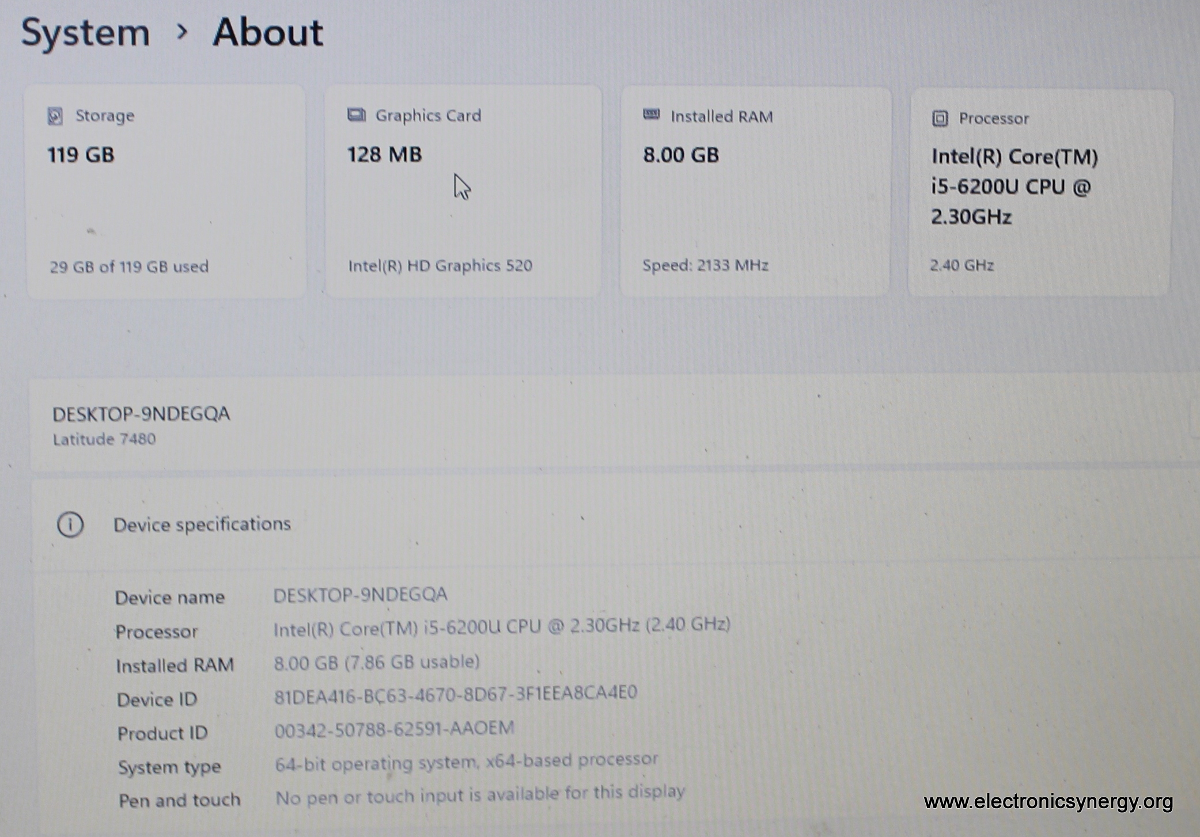Click the Device ID value text
Screen dimensions: 1200x837
pos(455,694)
